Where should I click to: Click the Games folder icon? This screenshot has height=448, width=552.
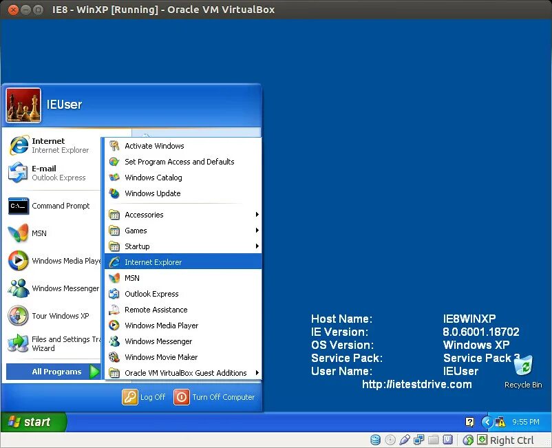pos(114,231)
